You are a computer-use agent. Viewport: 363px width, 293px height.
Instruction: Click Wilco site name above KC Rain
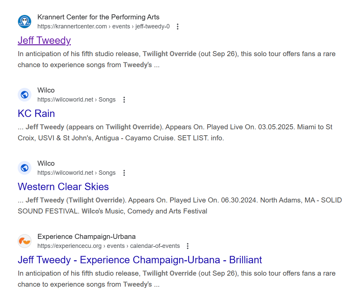[x=46, y=90]
